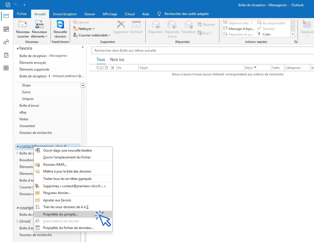Choose Ouvrir dans une nouvelle fenêtre
Screen dimensions: 314x242
tap(73, 151)
